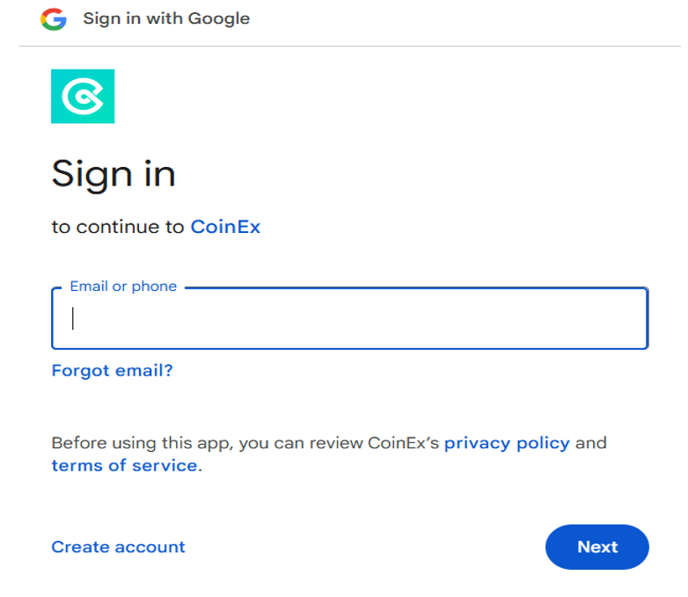Click the large "Sign in" heading
The height and width of the screenshot is (597, 688).
[113, 174]
